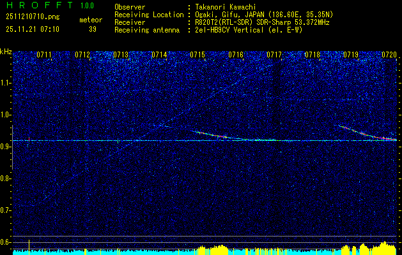The width and height of the screenshot is (402, 255).
Task: Click the kHz axis unit label
Action: click(x=6, y=51)
